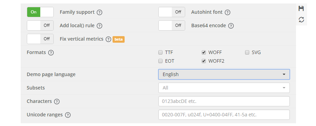
Task: Open the Demo page language dropdown
Action: pos(224,74)
